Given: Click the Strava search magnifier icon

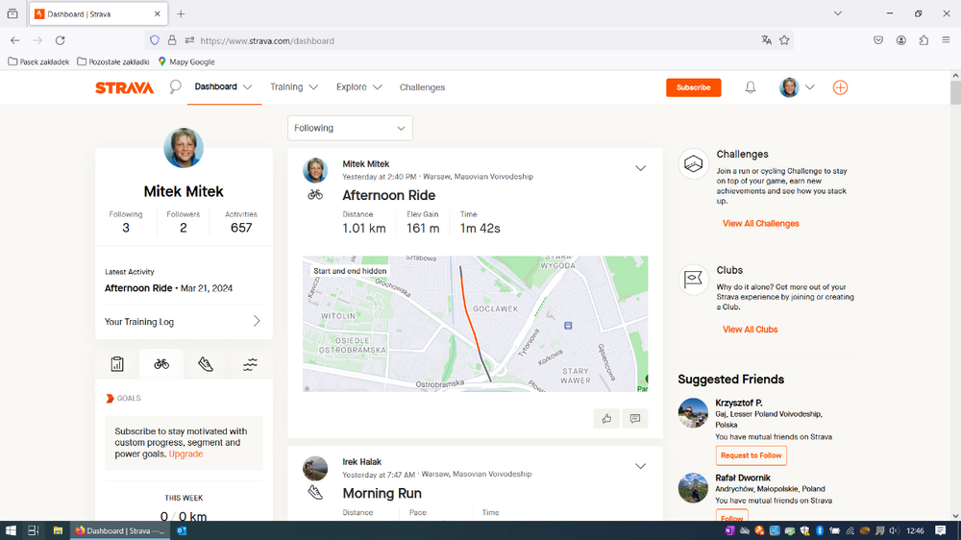Looking at the screenshot, I should 175,87.
